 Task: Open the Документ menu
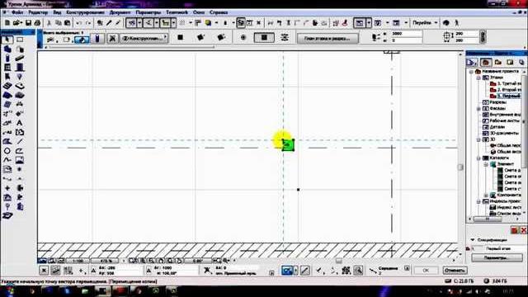[120, 12]
